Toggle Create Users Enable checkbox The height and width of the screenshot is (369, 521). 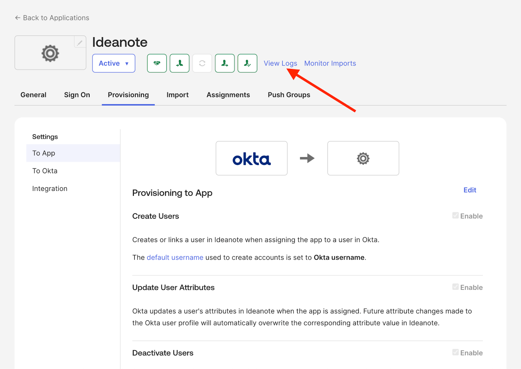click(x=456, y=216)
